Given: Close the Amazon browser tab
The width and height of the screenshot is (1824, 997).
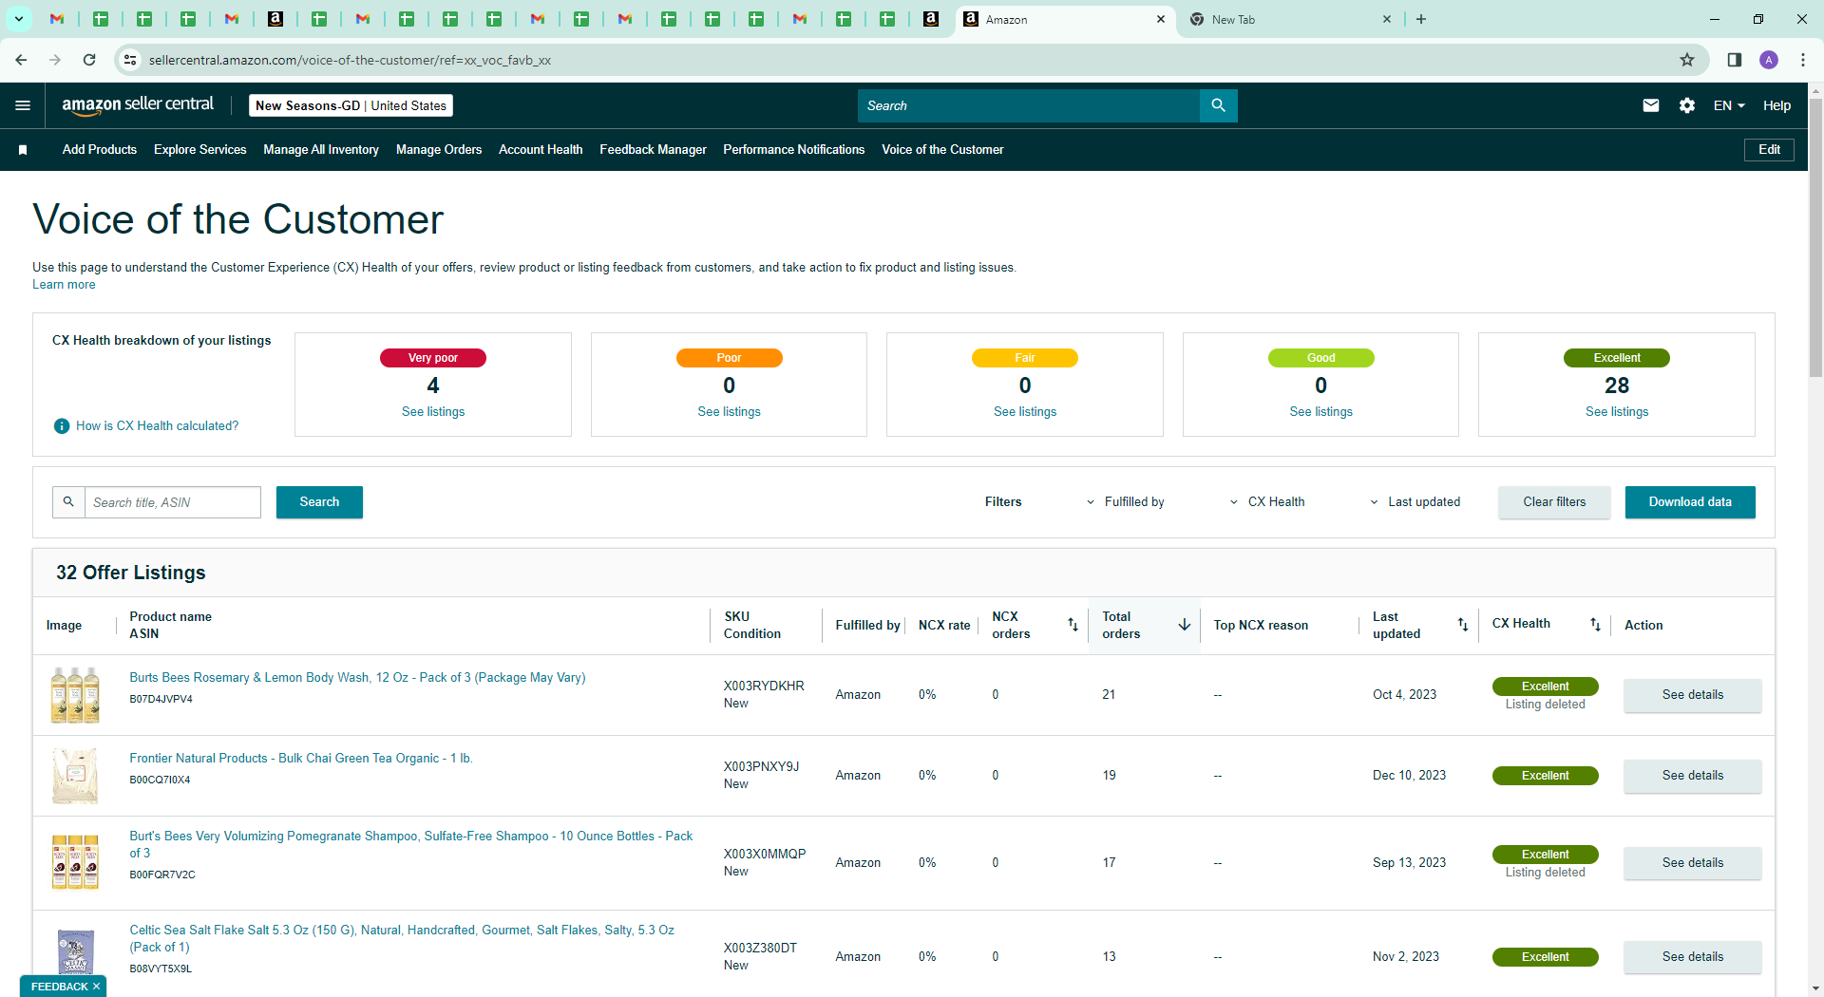Looking at the screenshot, I should (x=1161, y=19).
